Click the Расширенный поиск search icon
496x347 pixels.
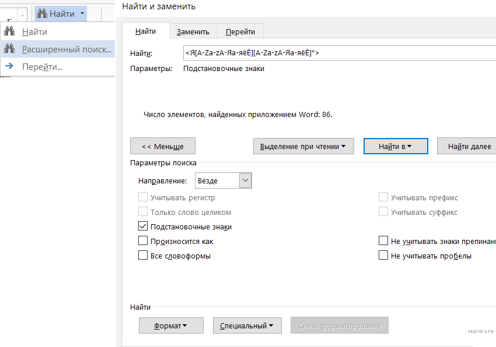click(x=9, y=49)
